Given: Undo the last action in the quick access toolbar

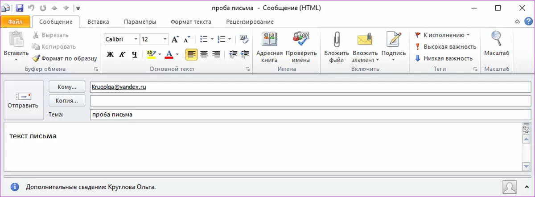Looking at the screenshot, I should [x=31, y=8].
